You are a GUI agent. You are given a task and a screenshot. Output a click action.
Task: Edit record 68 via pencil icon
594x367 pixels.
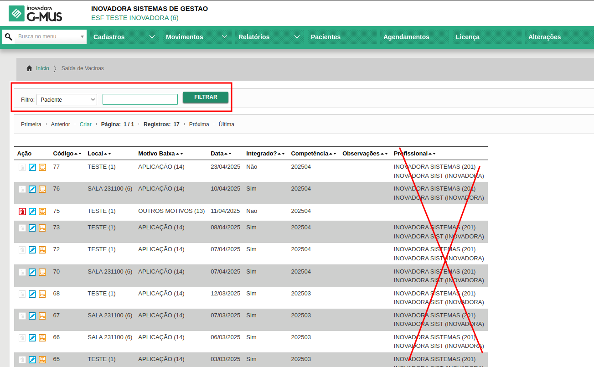(32, 294)
